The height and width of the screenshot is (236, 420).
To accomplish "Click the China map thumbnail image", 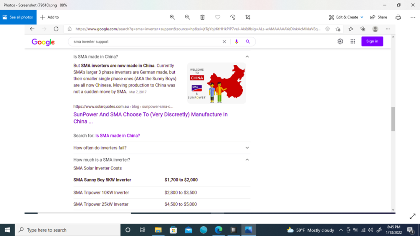I will tap(216, 83).
